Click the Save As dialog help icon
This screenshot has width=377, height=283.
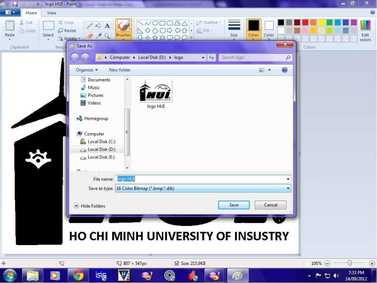pyautogui.click(x=285, y=70)
